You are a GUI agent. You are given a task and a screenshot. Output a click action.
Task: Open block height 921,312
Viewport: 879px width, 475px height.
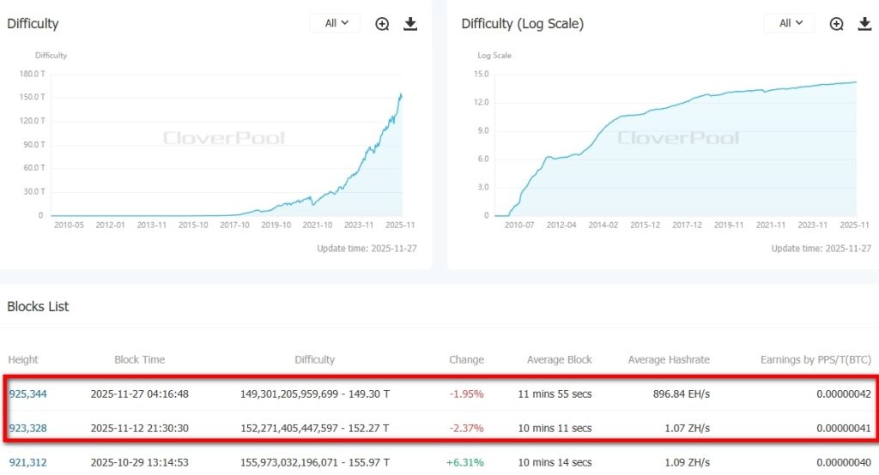(27, 462)
